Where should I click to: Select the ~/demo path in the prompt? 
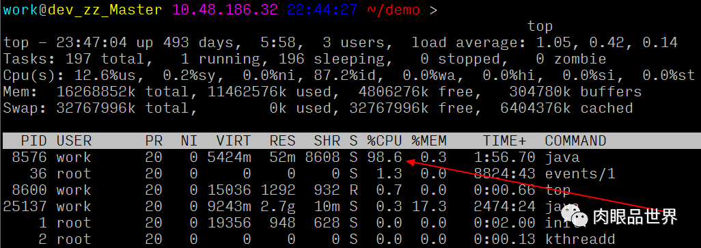[x=394, y=10]
